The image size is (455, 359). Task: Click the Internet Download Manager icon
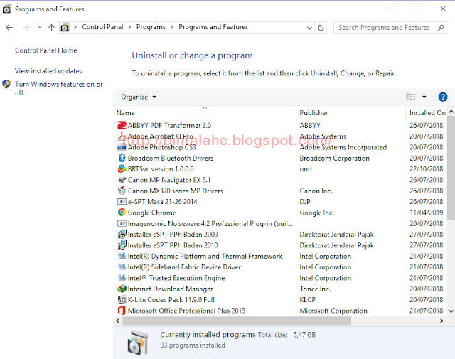[x=122, y=289]
